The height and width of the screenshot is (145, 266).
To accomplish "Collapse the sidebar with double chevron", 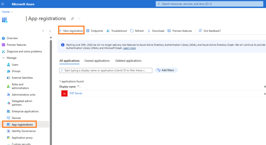I will tap(50, 31).
